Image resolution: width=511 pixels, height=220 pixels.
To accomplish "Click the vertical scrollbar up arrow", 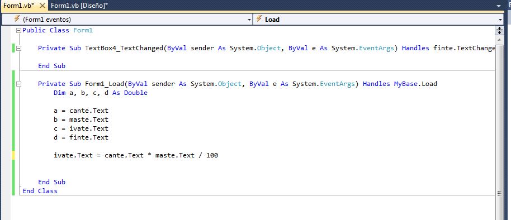I will coord(499,40).
